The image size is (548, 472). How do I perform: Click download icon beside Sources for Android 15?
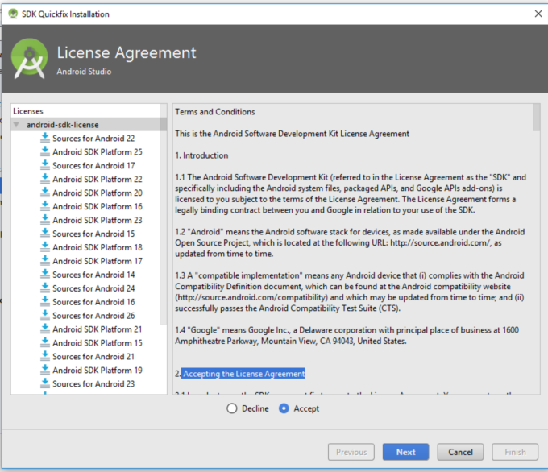coord(45,233)
